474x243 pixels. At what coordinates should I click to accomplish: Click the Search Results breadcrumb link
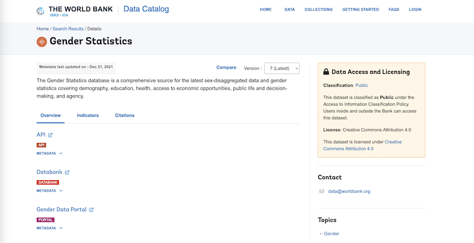[x=68, y=28]
